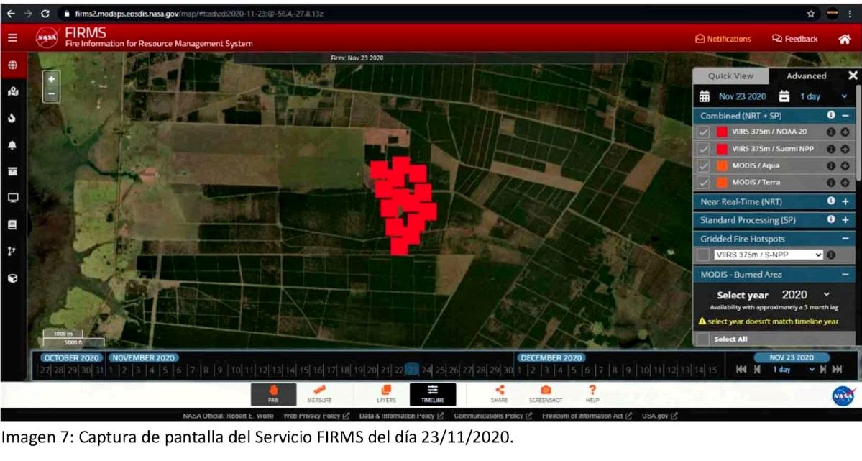Switch to the Advanced tab
The image size is (862, 461).
(x=806, y=76)
